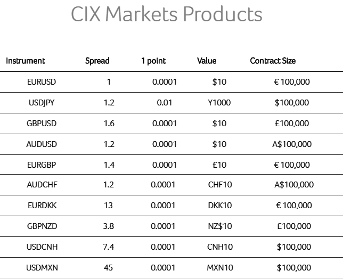The height and width of the screenshot is (279, 343).
Task: Select the EURGBP instrument cell
Action: click(x=42, y=165)
